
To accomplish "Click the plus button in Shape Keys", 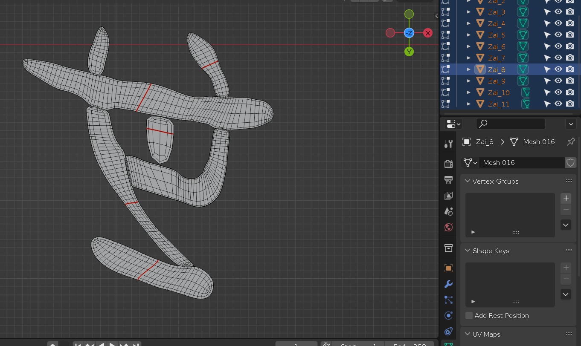I will [x=566, y=268].
